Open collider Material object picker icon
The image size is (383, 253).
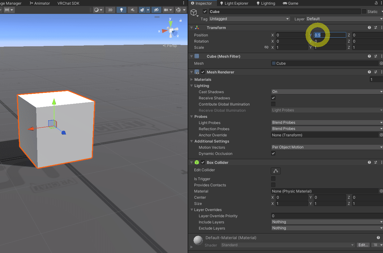click(x=381, y=191)
